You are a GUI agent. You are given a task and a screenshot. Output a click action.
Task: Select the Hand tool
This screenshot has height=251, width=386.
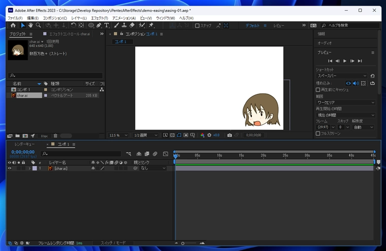coord(30,25)
